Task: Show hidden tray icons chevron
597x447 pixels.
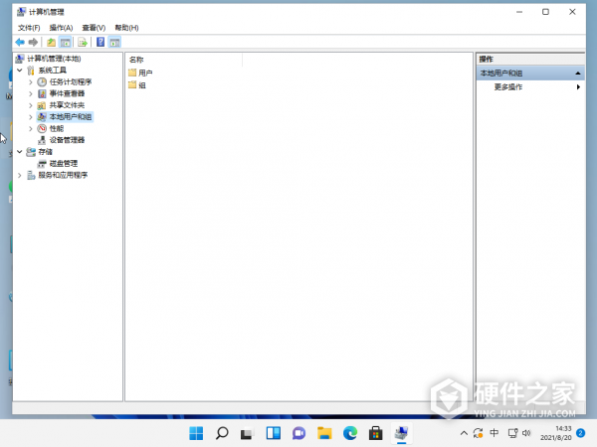Action: (x=464, y=433)
